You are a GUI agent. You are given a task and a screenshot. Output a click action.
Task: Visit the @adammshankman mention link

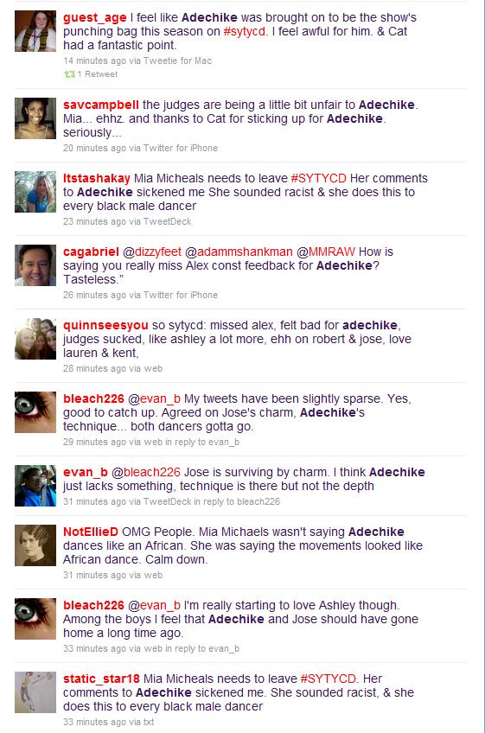239,252
